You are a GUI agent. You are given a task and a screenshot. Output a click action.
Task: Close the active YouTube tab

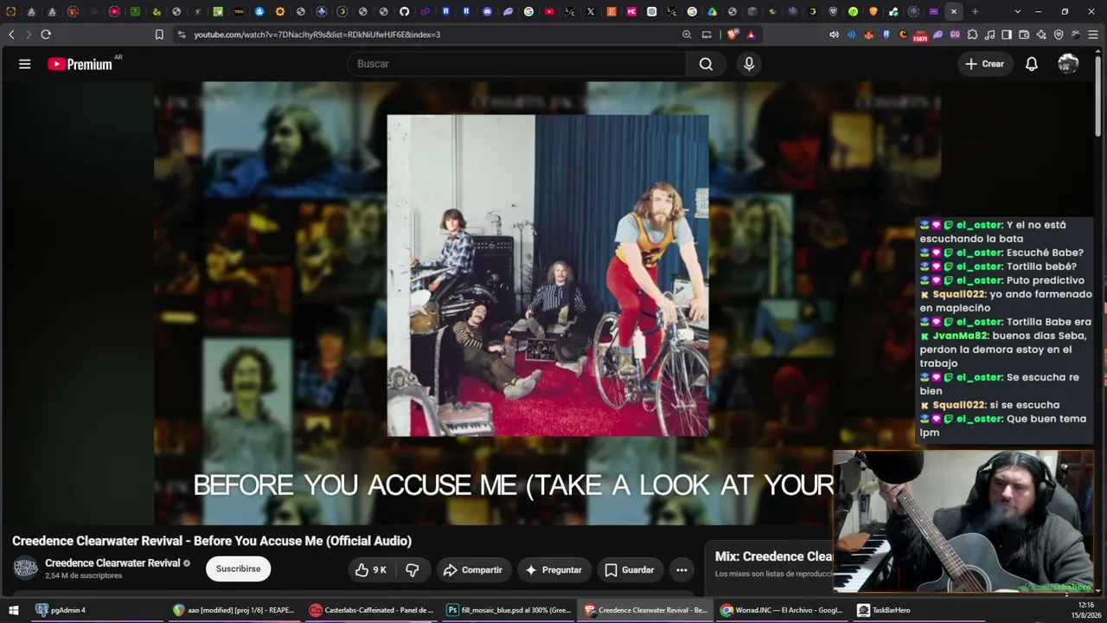click(954, 11)
